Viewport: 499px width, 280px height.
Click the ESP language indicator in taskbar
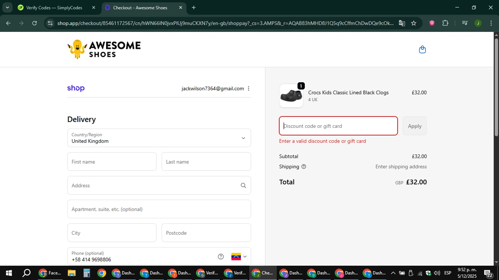point(448,273)
